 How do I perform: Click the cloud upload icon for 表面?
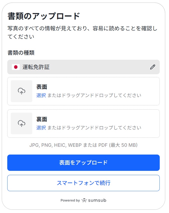22,91
